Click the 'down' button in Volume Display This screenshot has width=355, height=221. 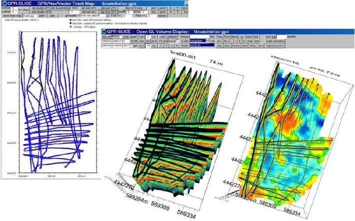pos(235,36)
